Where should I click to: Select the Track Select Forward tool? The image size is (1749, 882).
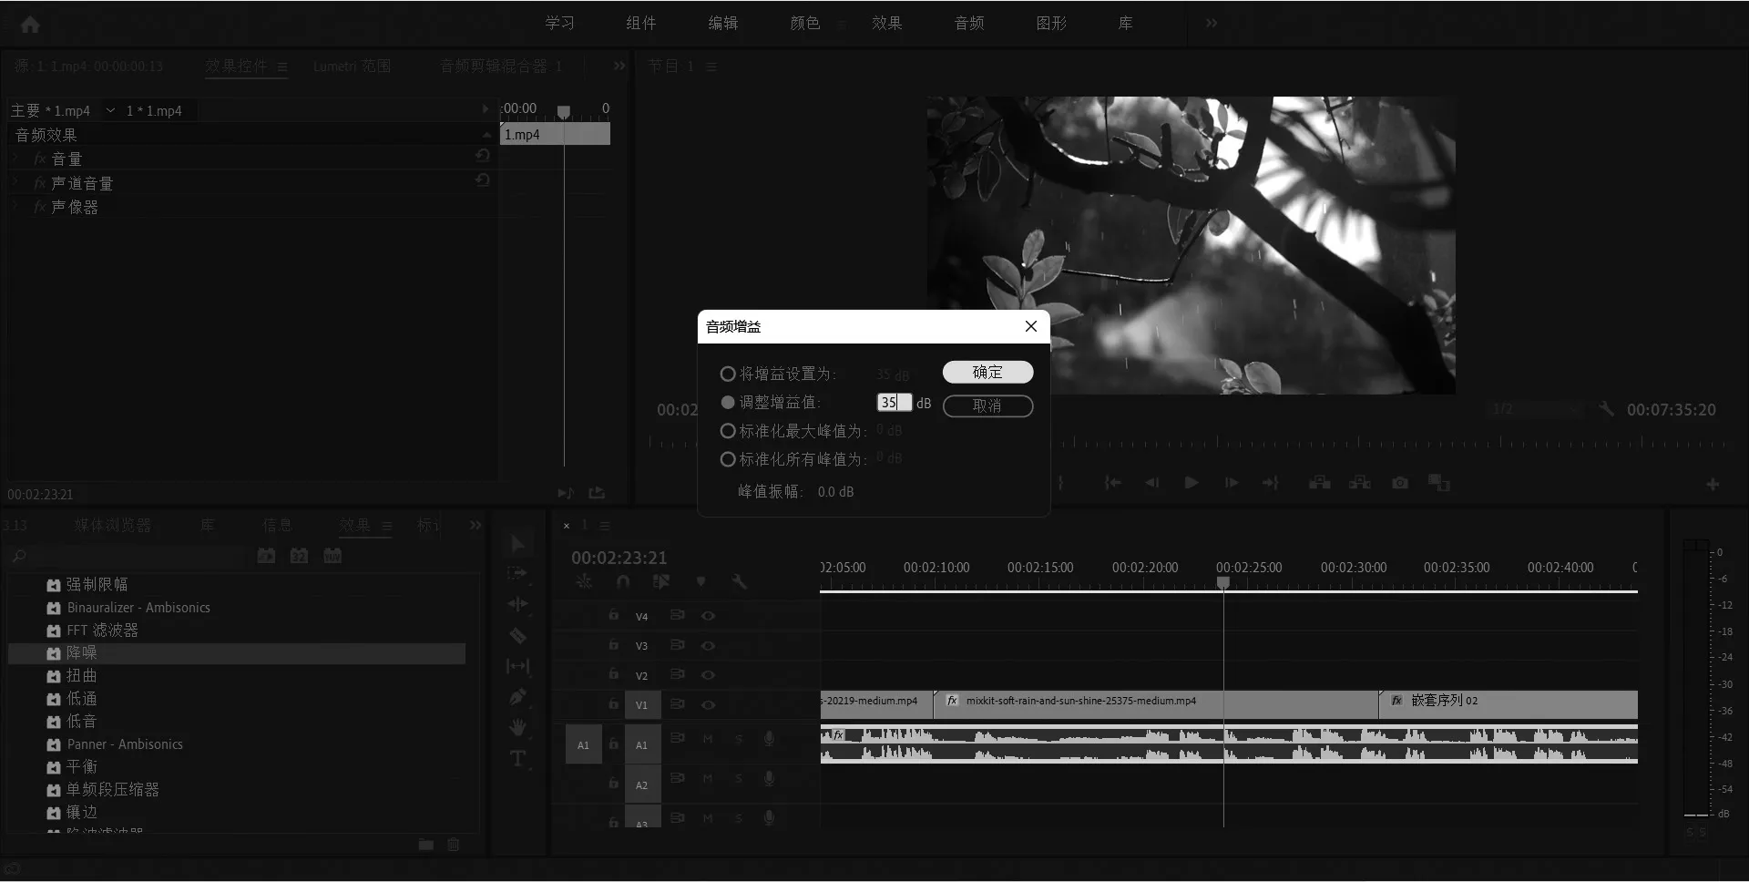(x=517, y=573)
